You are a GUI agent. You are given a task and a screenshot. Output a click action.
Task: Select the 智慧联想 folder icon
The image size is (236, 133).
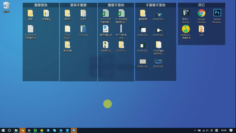pos(143,13)
